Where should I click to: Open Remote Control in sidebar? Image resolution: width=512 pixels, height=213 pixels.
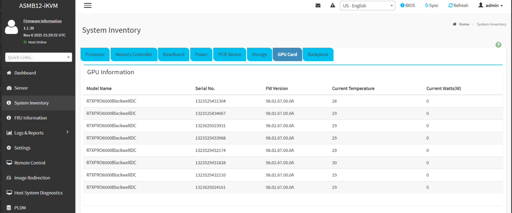[30, 163]
